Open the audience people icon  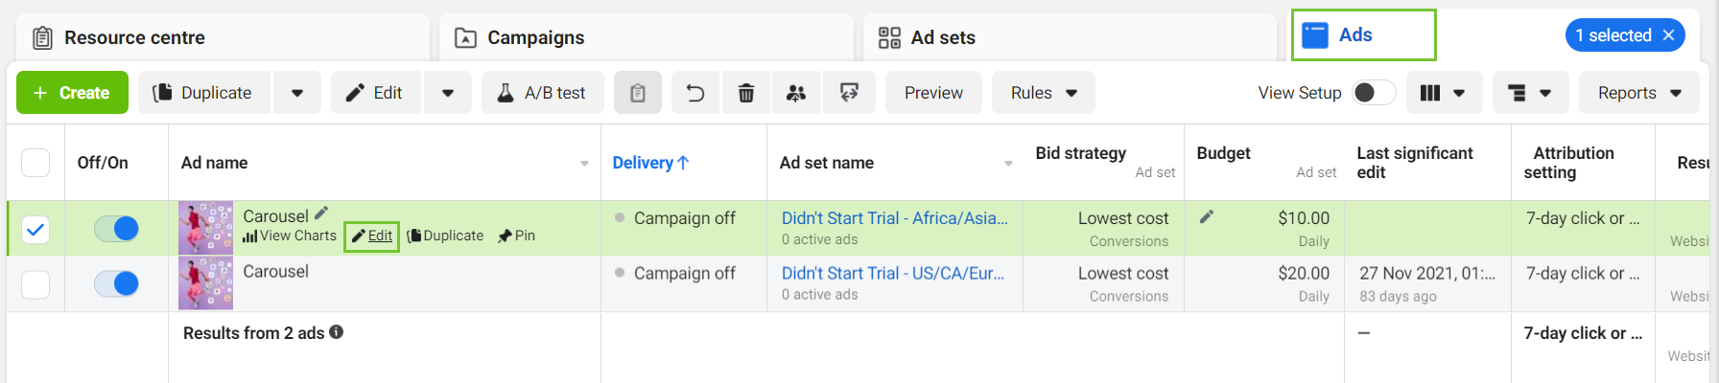796,93
